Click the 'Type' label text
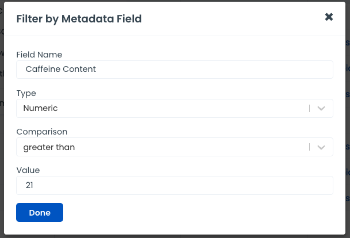 [26, 93]
